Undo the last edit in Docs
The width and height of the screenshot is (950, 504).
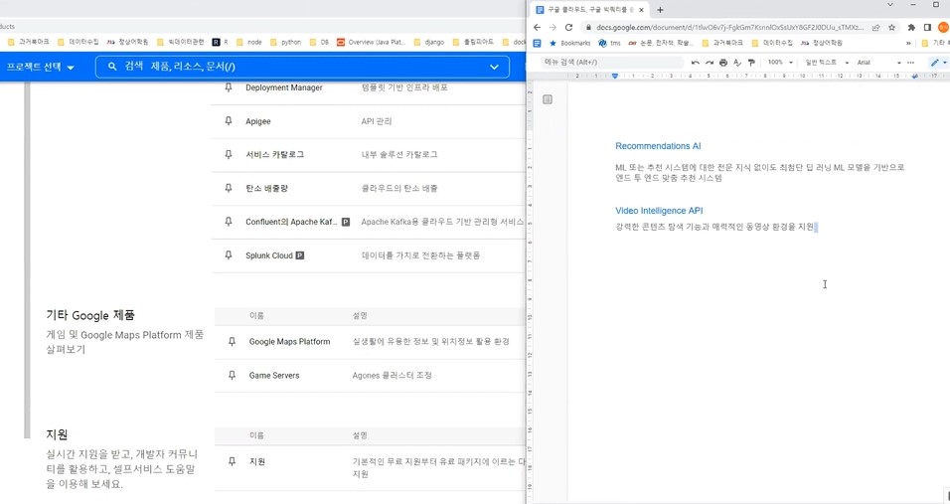click(x=695, y=63)
